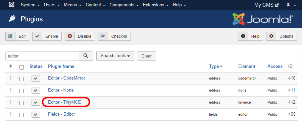Click the tinymce element cell
302x123 pixels.
click(245, 103)
